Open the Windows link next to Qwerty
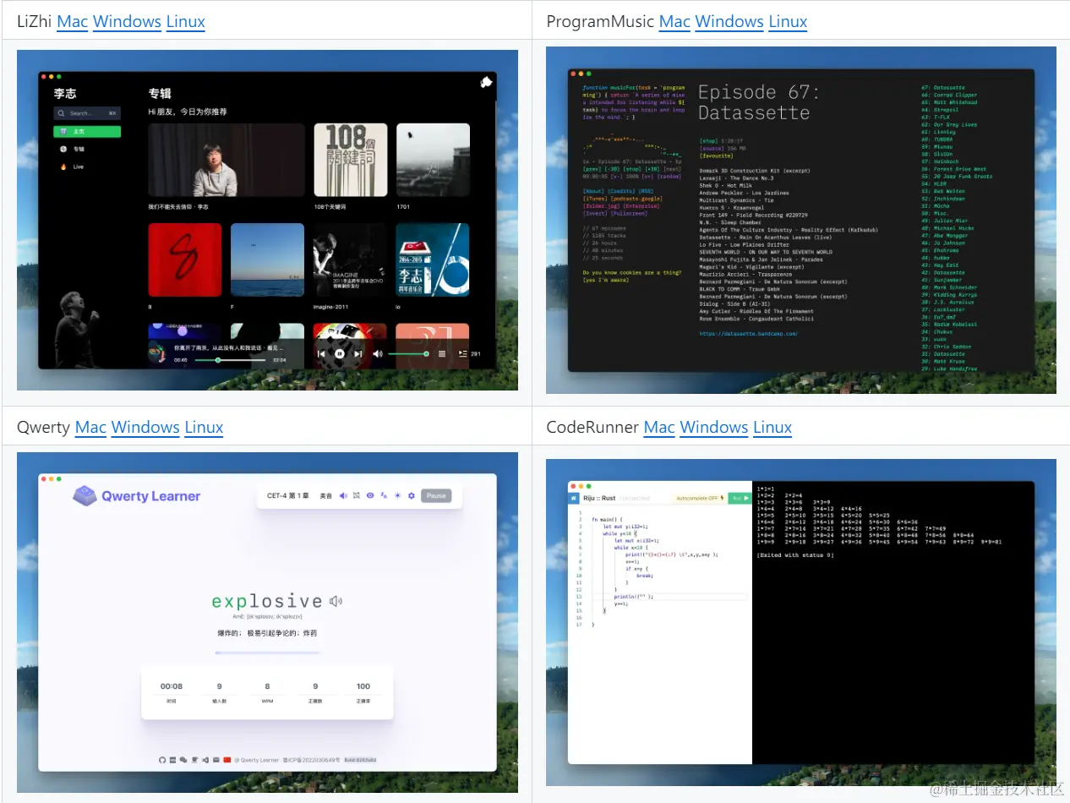Viewport: 1070px width, 803px height. [x=145, y=427]
